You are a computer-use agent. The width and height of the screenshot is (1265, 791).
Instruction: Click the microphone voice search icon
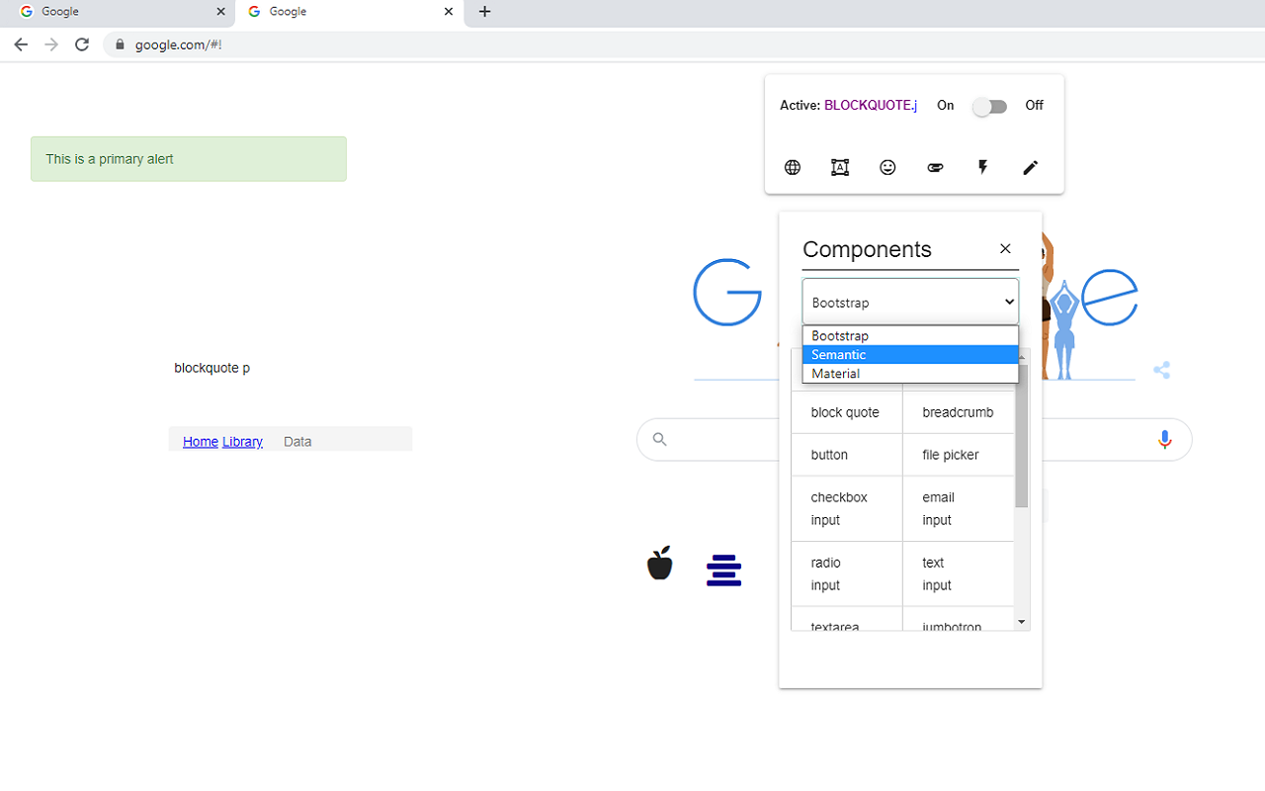pyautogui.click(x=1164, y=440)
